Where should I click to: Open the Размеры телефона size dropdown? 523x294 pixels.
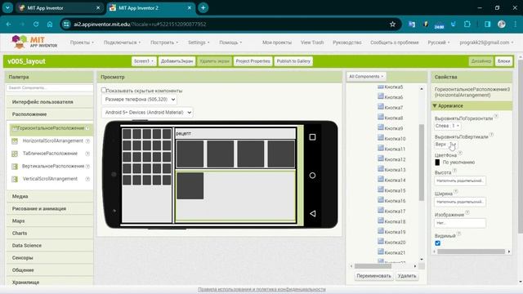[139, 100]
